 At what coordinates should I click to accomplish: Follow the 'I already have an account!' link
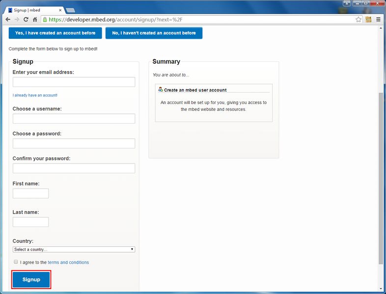pos(35,95)
